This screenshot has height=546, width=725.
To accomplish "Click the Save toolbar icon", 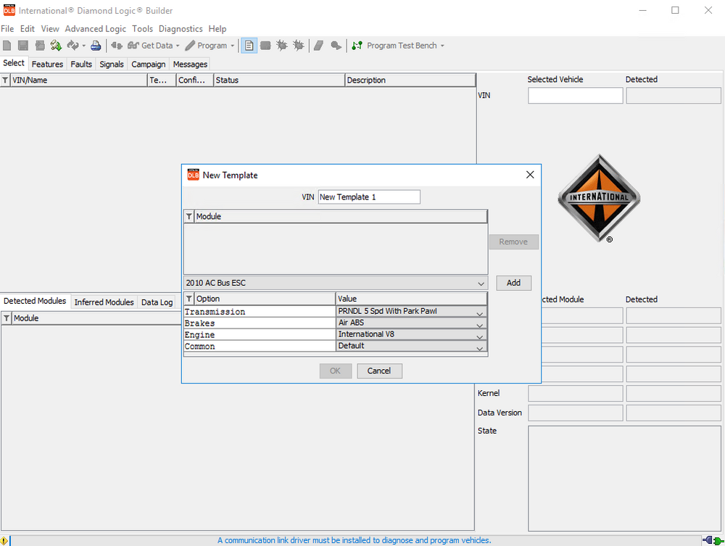I will coord(22,45).
